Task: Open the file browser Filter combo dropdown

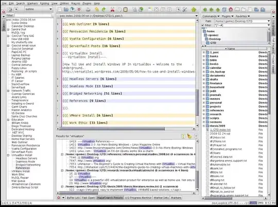Action: click(x=269, y=25)
